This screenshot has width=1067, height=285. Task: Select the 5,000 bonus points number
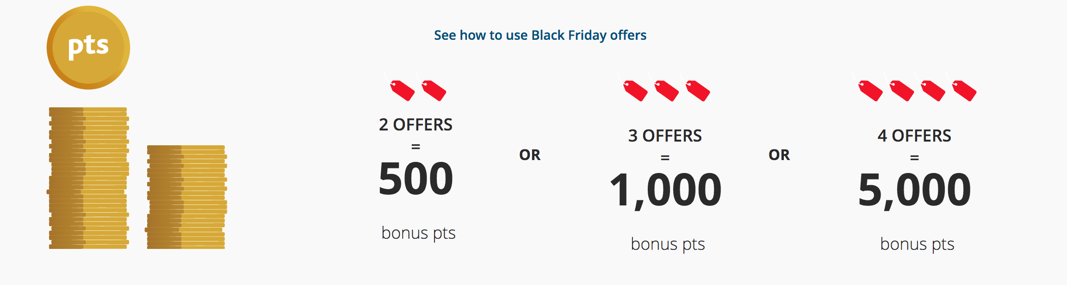[914, 190]
